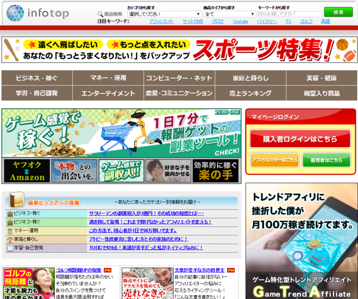The image size is (358, 299).
Task: Click the calculator icon beside マネー・運用
Action: [x=10, y=231]
